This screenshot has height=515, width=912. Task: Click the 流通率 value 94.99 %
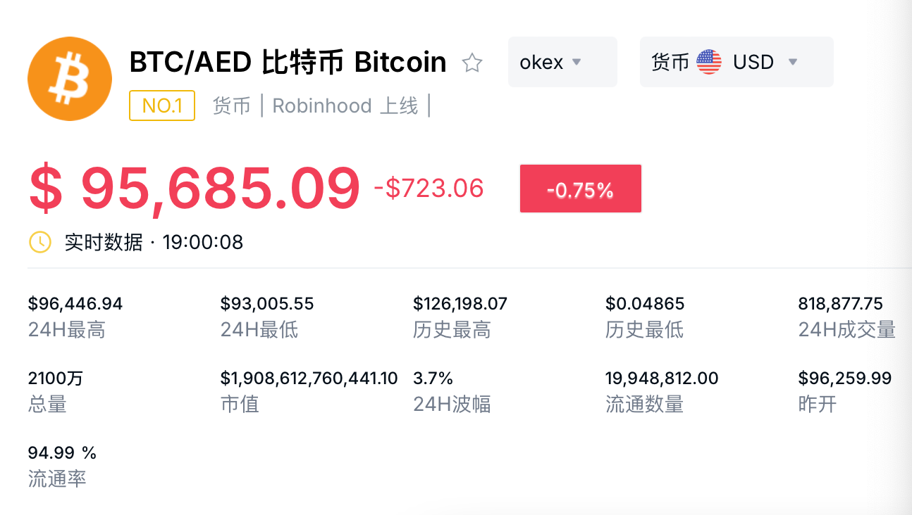[62, 452]
